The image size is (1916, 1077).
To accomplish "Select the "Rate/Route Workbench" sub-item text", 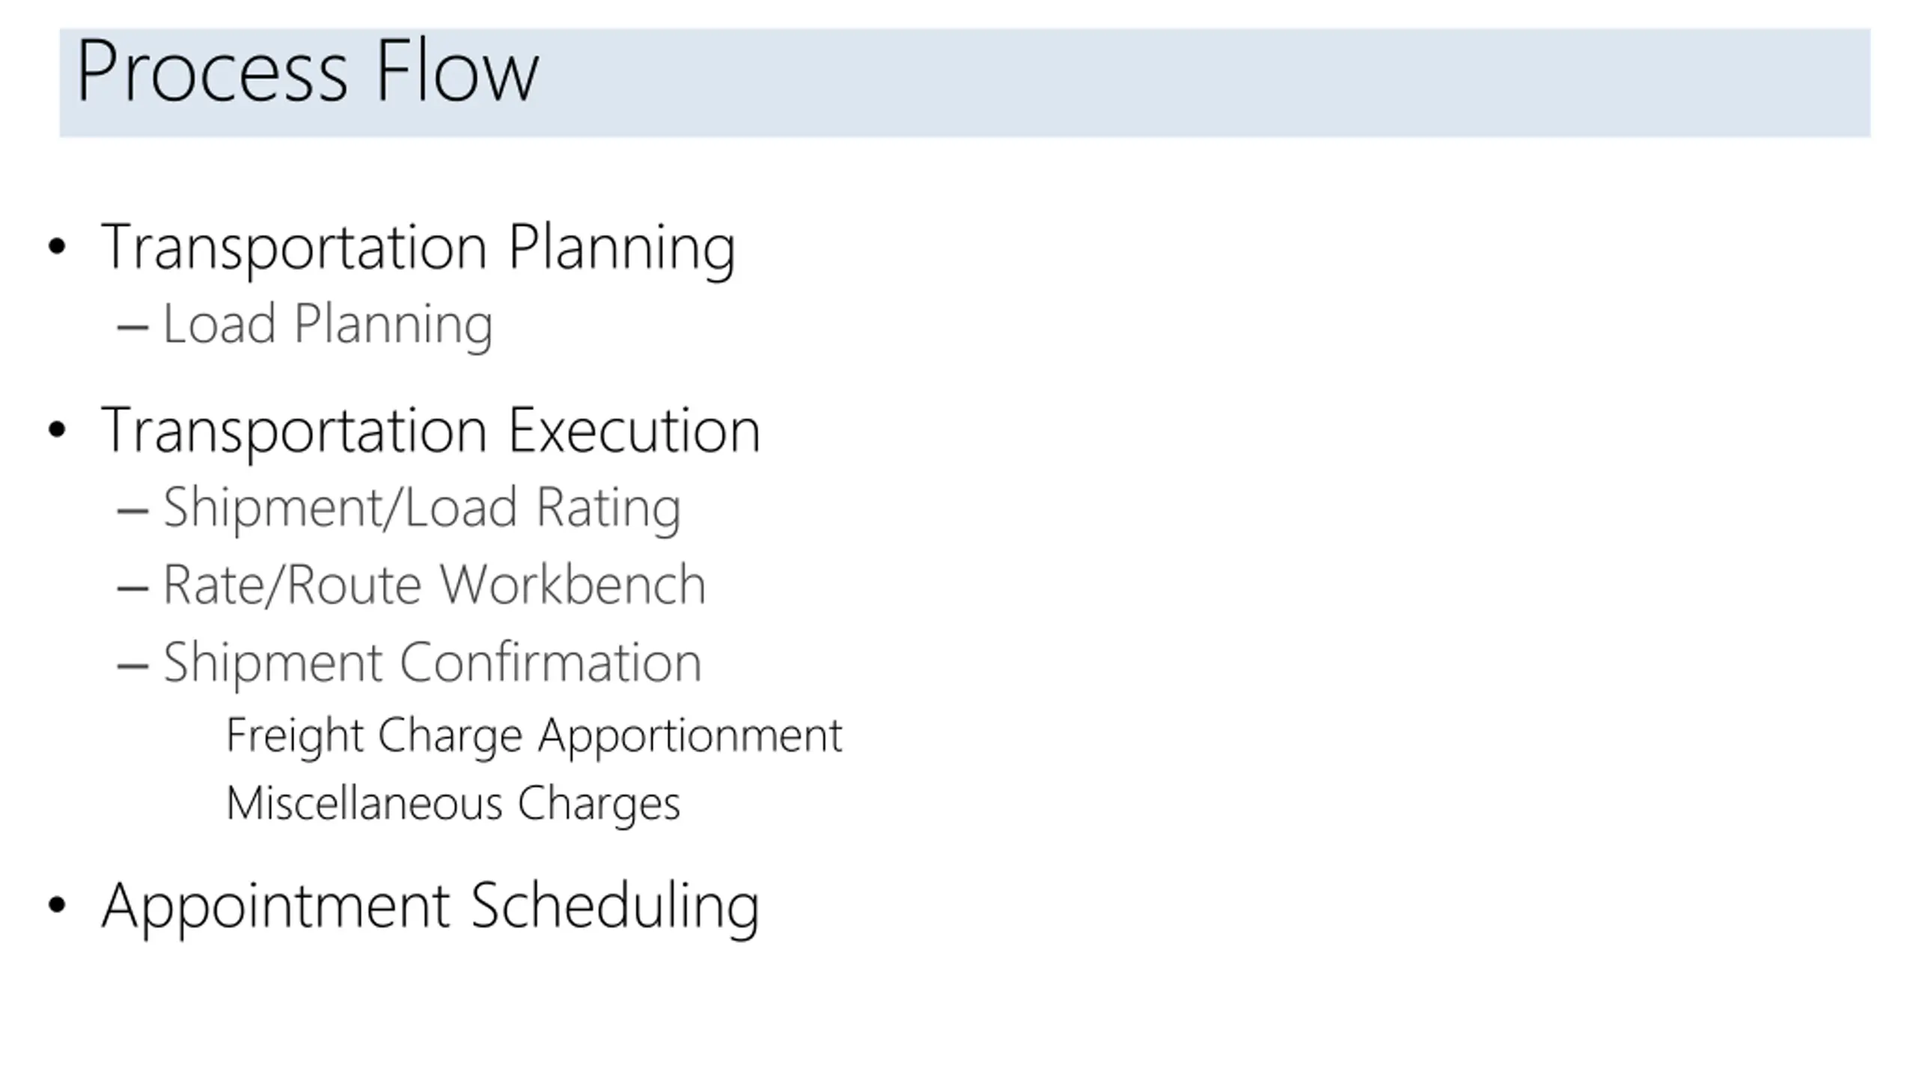I will pyautogui.click(x=434, y=585).
